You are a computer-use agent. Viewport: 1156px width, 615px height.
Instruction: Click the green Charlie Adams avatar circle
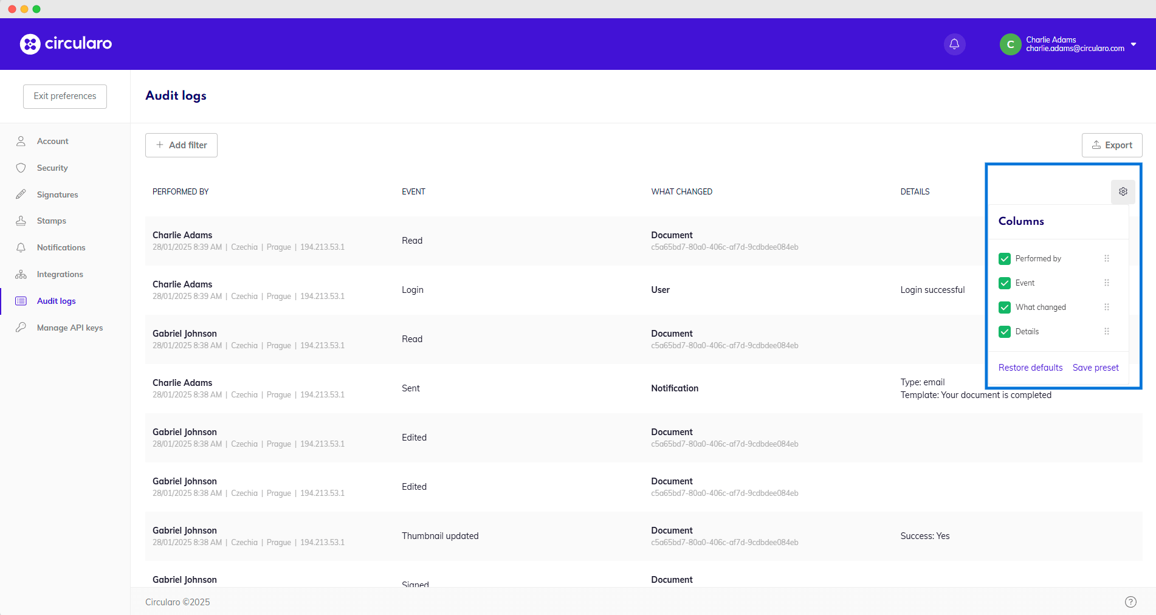click(x=1010, y=44)
